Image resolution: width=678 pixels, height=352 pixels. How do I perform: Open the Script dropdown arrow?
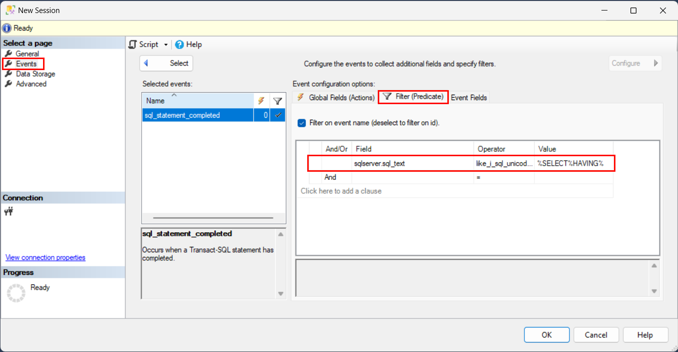point(166,44)
